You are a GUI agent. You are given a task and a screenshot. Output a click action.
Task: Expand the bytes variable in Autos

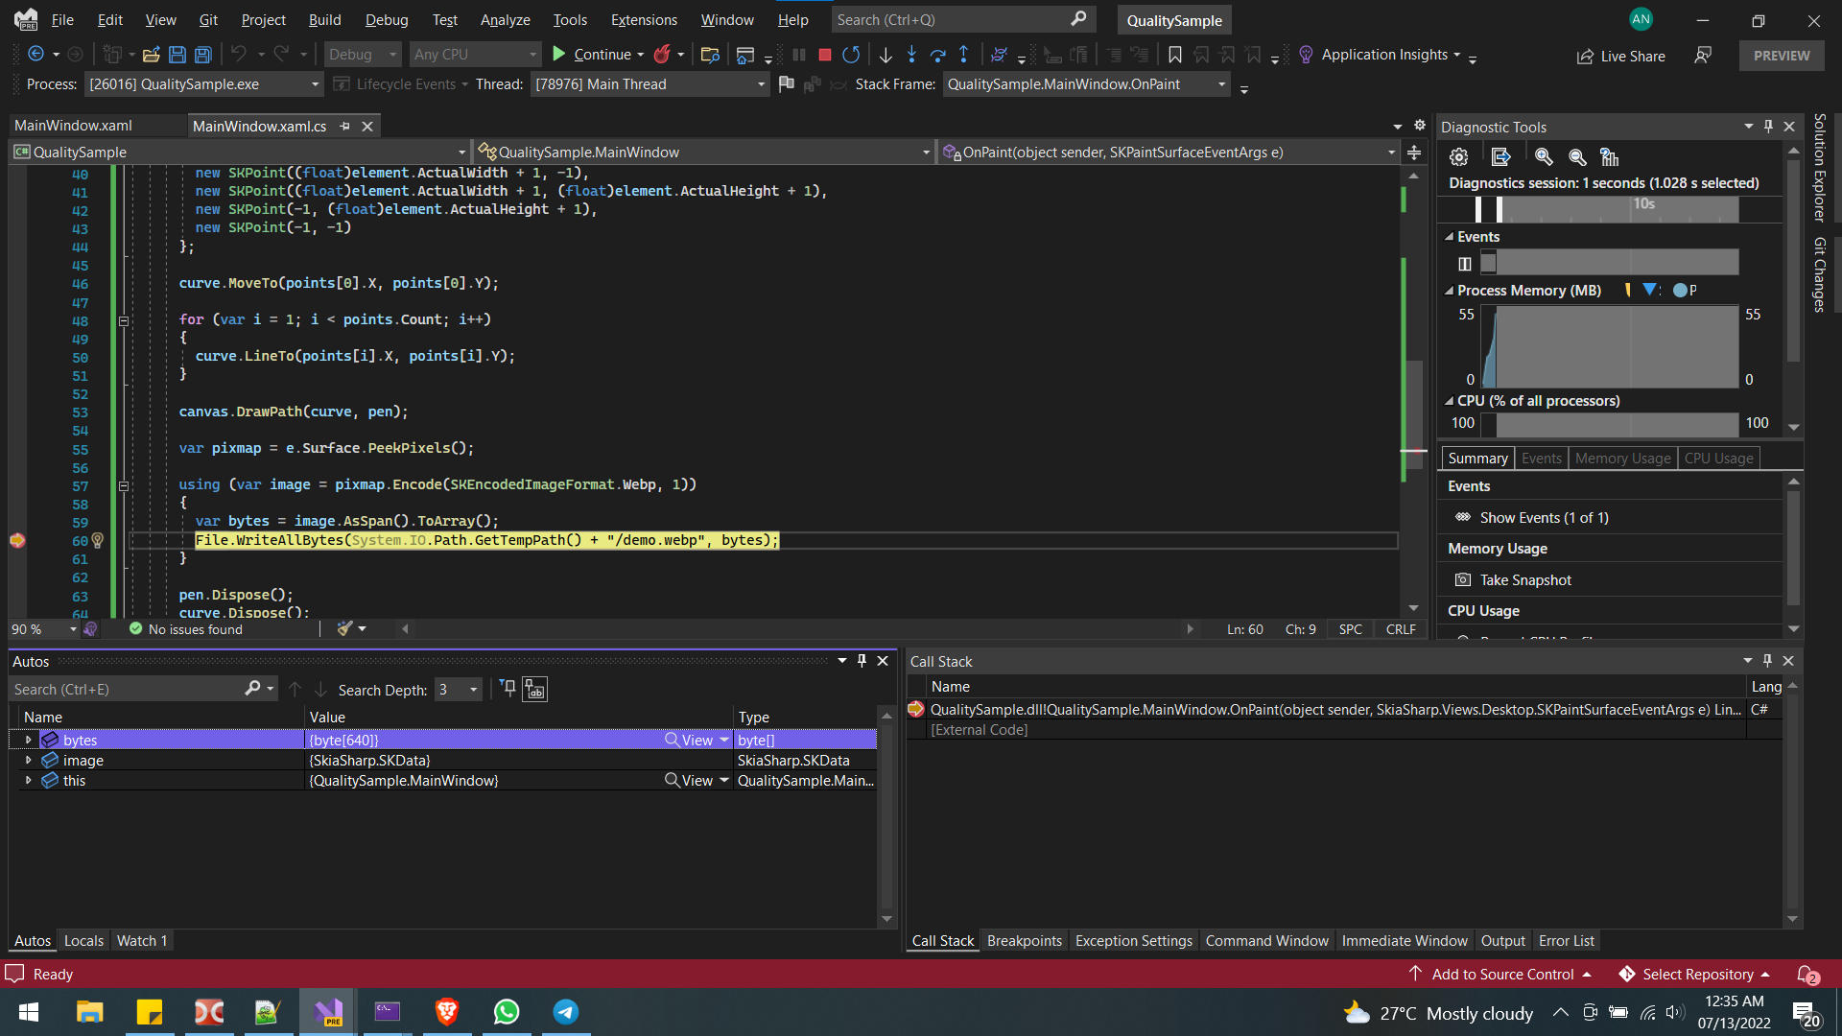pos(28,740)
